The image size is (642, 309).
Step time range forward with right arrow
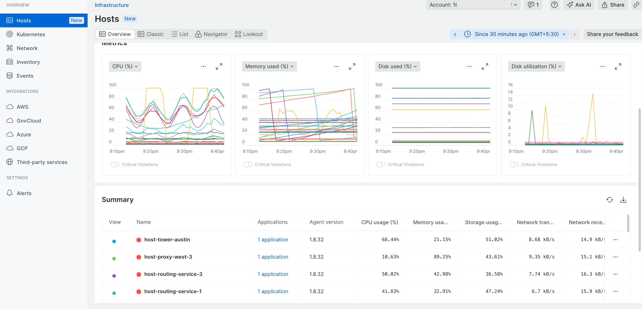575,34
